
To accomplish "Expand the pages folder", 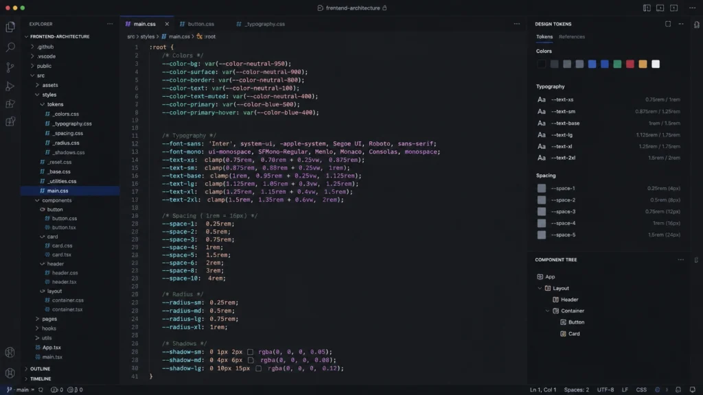I will point(37,319).
